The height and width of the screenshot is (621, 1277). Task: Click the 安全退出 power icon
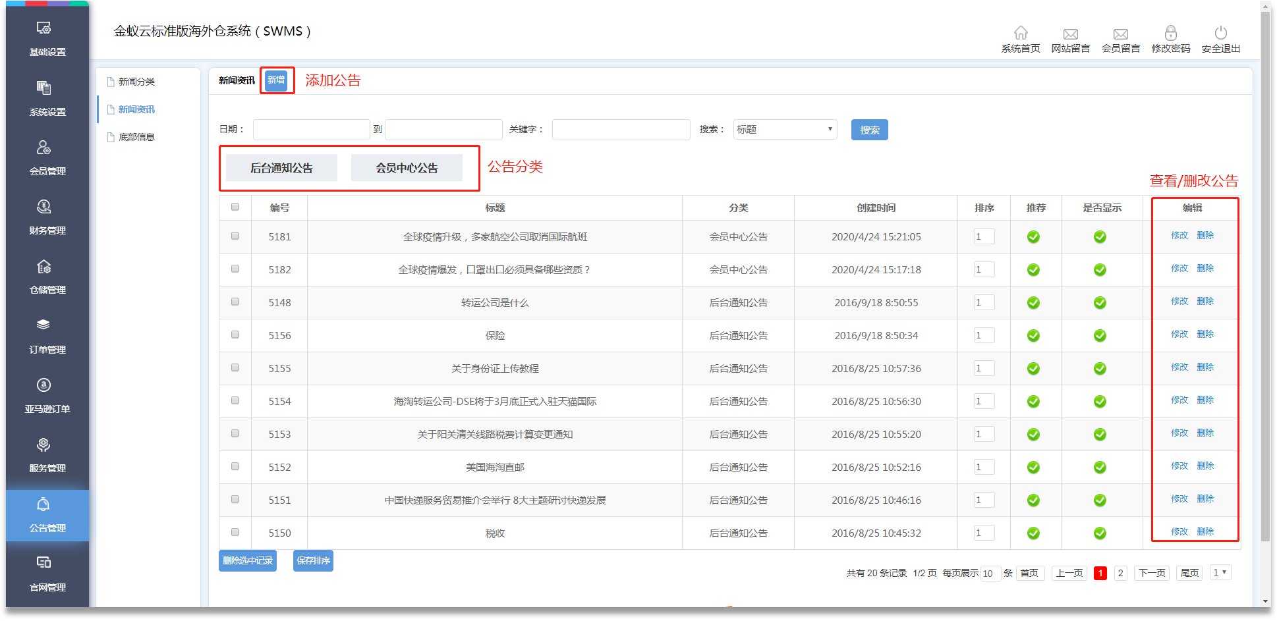(1220, 34)
